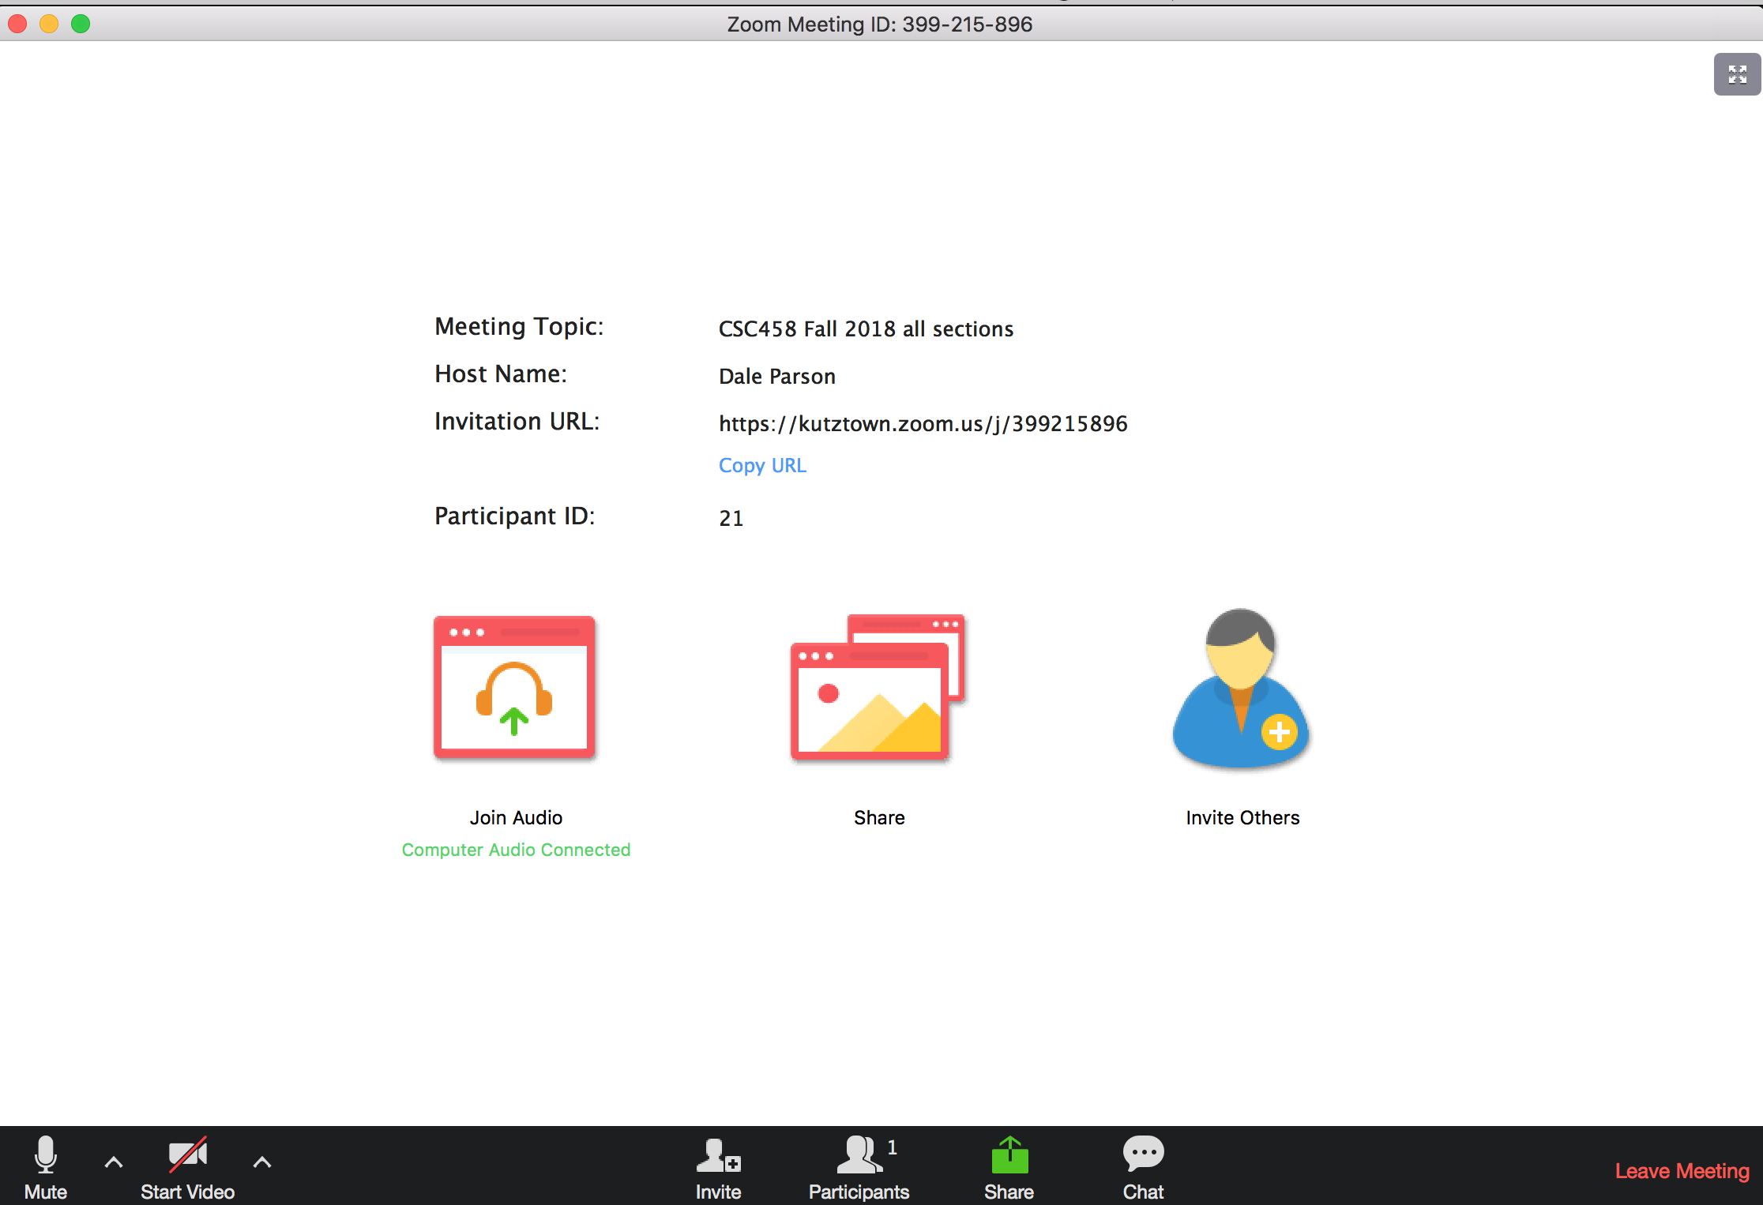This screenshot has height=1205, width=1763.
Task: Click 'Computer Audio Connected' status text
Action: click(516, 850)
